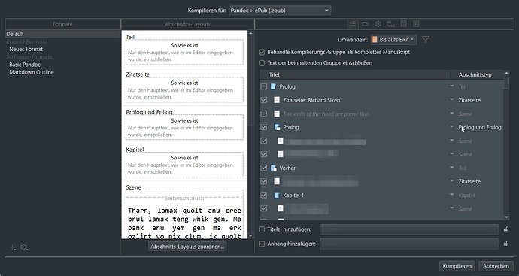Click the folder icon of the Vorher row
This screenshot has height=276, width=519.
(x=273, y=168)
